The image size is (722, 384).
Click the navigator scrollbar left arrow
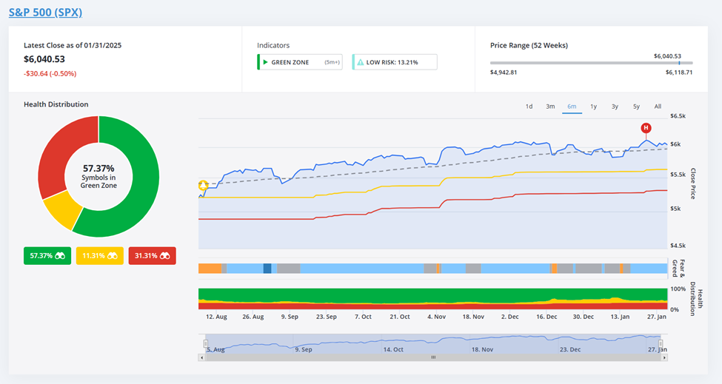pos(201,357)
